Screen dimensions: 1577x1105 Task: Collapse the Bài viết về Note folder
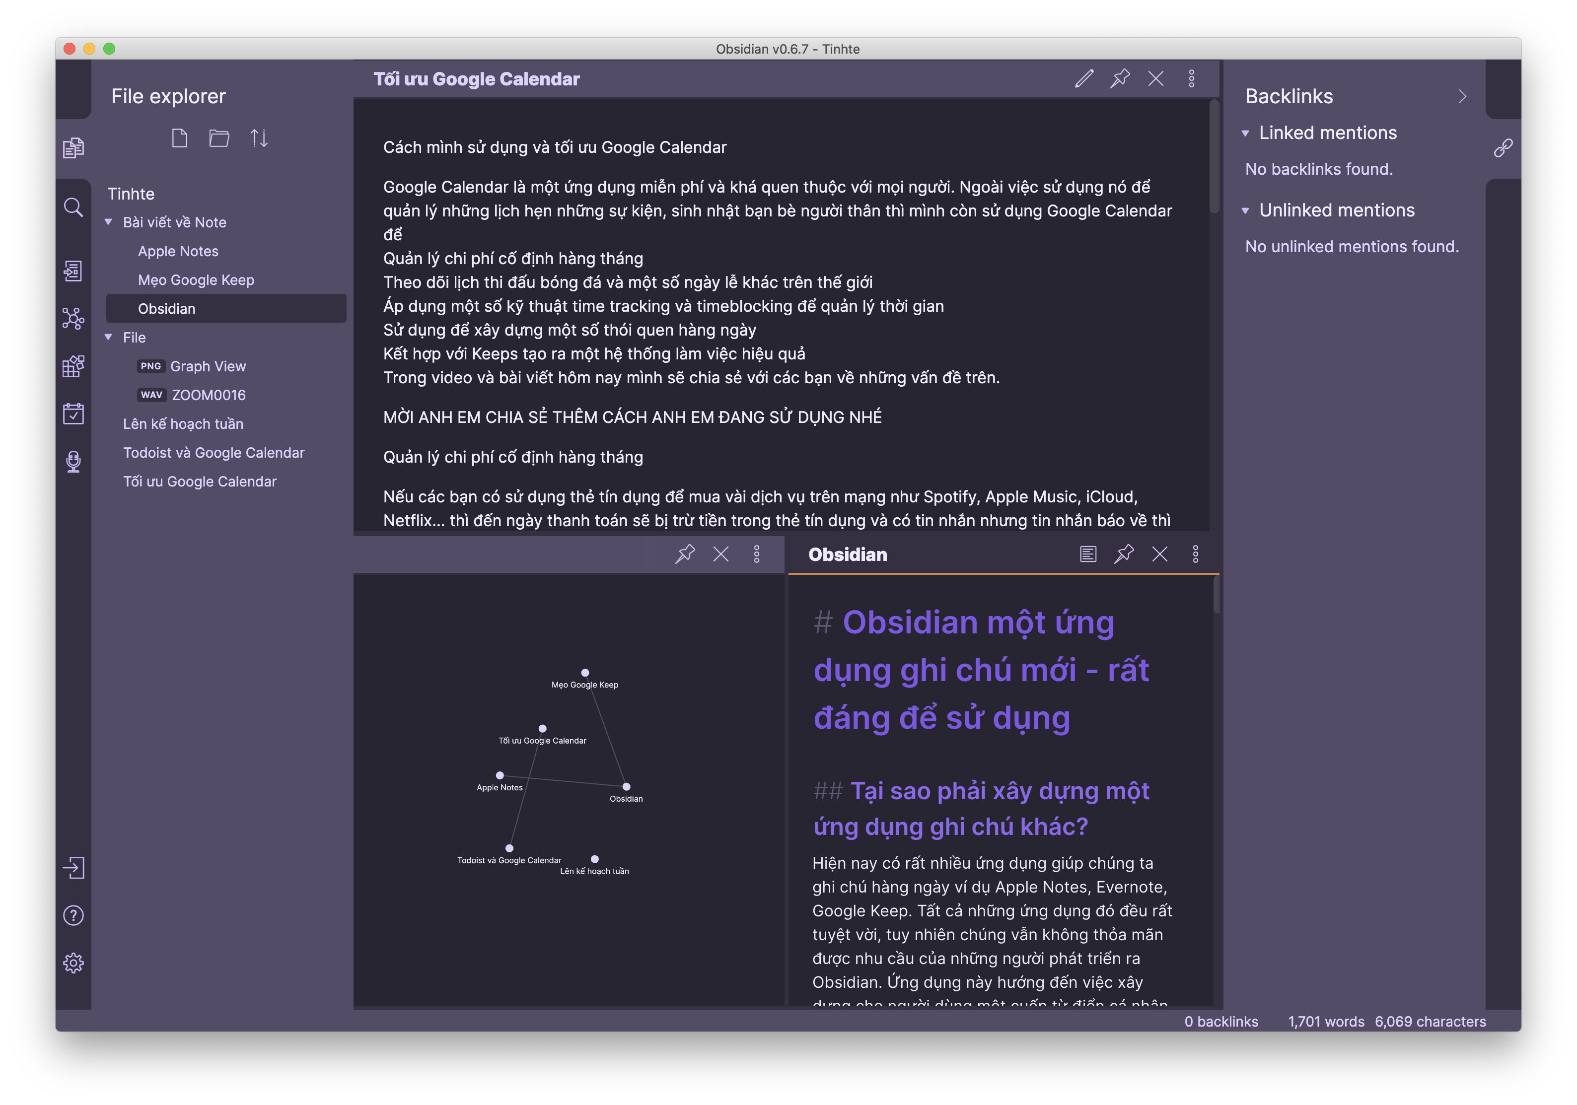[x=109, y=222]
